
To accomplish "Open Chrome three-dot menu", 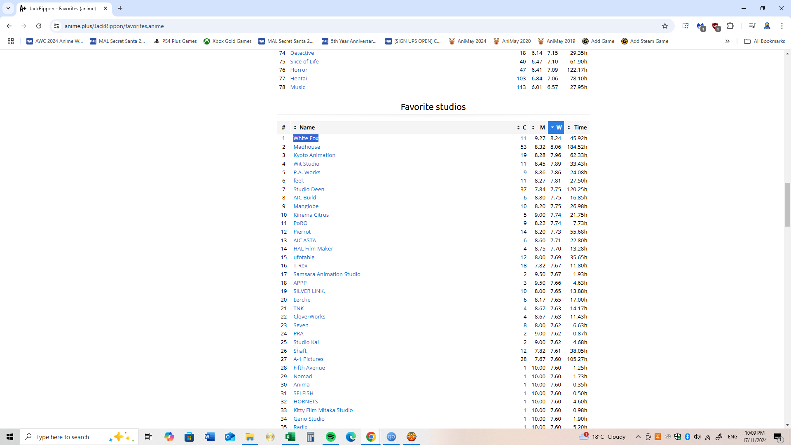I will (x=782, y=26).
